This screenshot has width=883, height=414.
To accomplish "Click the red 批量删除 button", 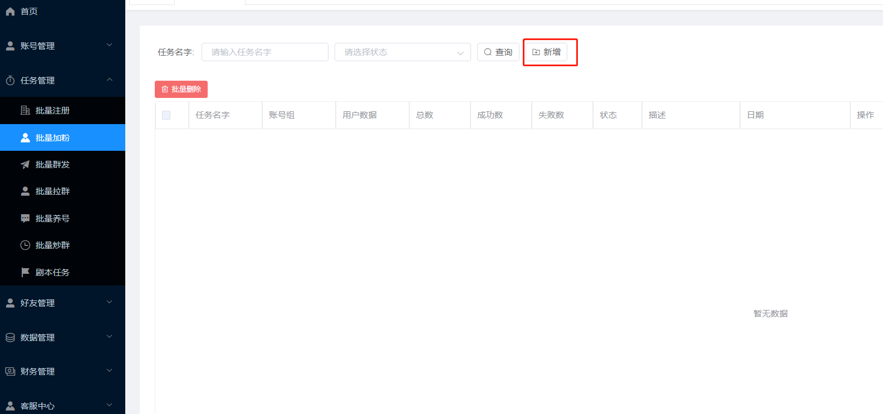I will pos(181,89).
